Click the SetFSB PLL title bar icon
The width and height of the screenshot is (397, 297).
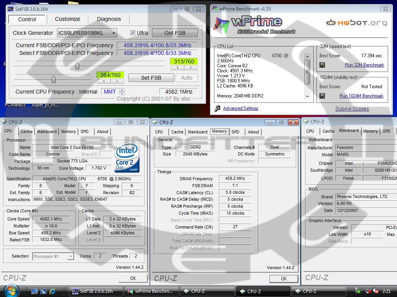click(x=10, y=9)
